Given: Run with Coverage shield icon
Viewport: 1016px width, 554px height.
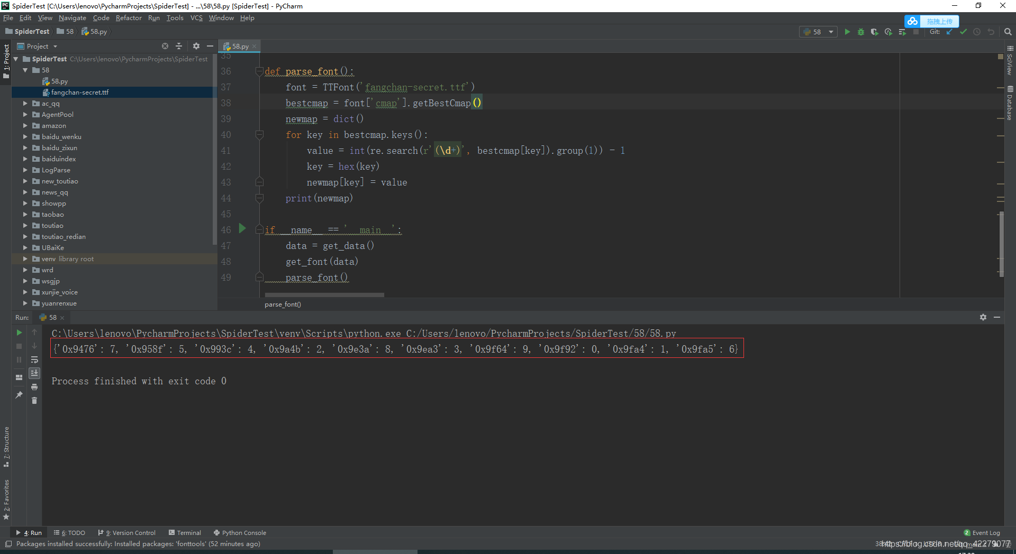Looking at the screenshot, I should (x=875, y=32).
